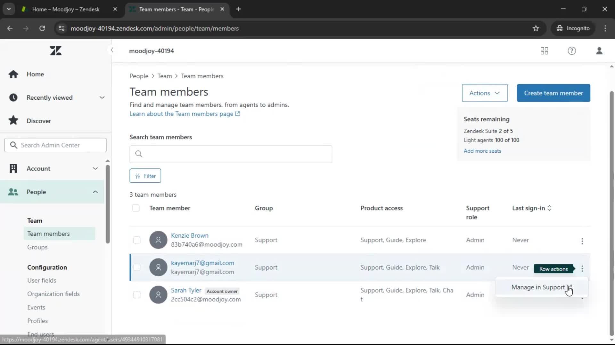The height and width of the screenshot is (345, 615).
Task: Open the Zendesk products grid icon
Action: coord(544,50)
